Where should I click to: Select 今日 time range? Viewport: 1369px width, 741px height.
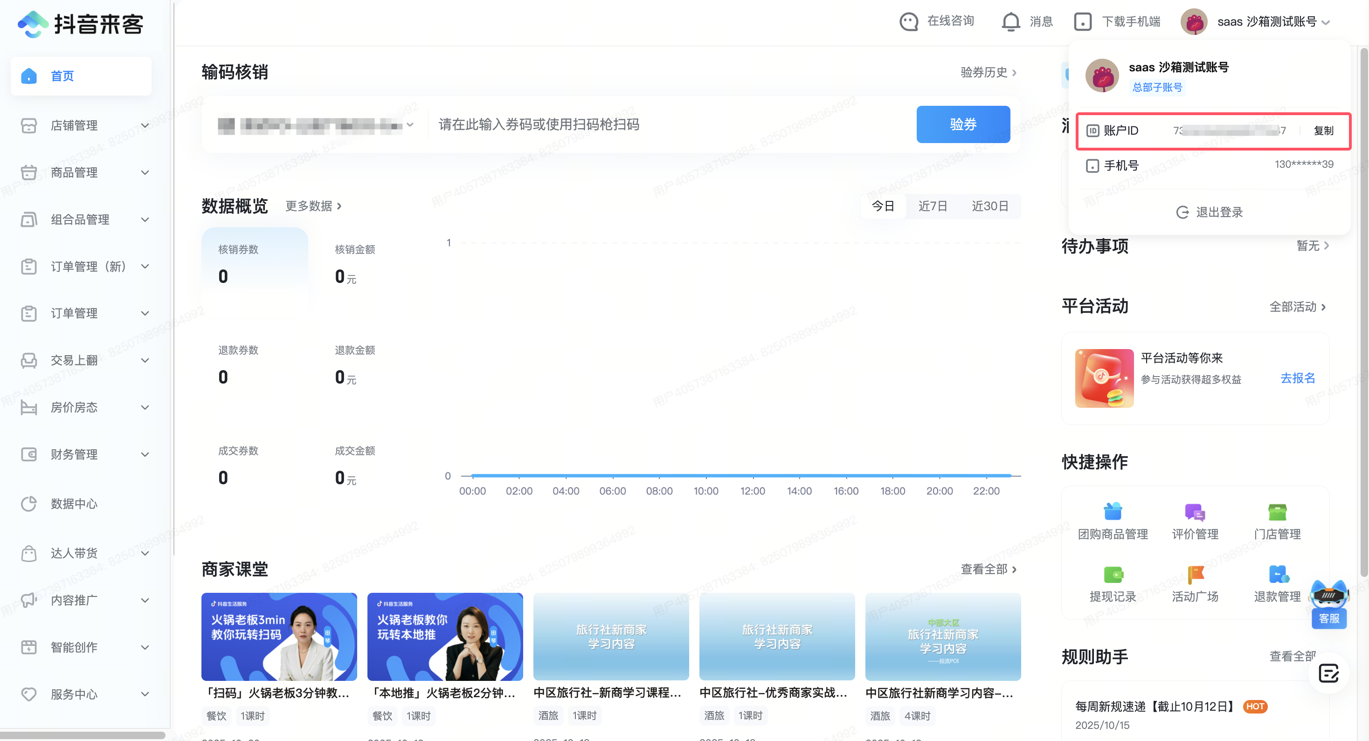click(883, 206)
